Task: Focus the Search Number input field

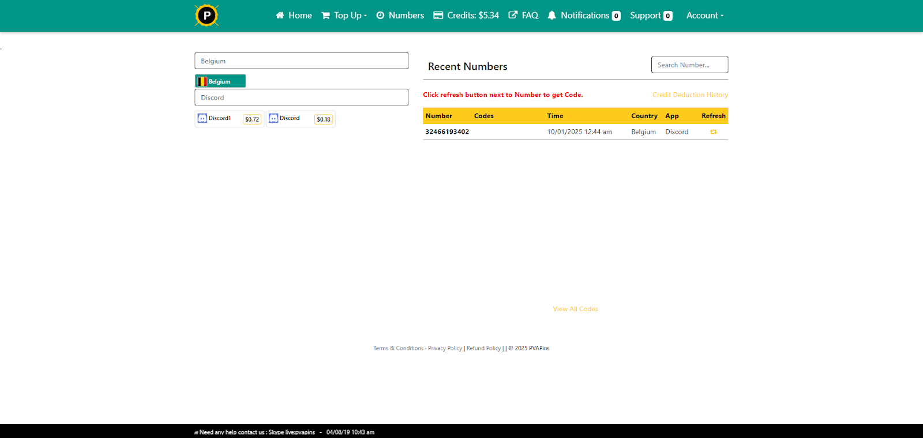Action: (x=689, y=65)
